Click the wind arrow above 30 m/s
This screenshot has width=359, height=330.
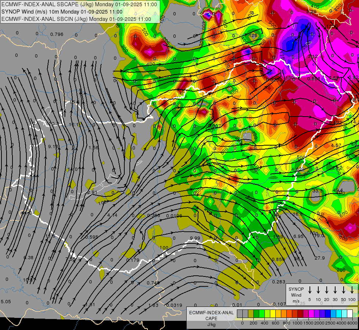[x=335, y=290]
